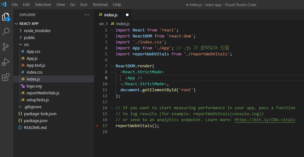Image resolution: width=304 pixels, height=157 pixels.
Task: Open the Terminal menu
Action: point(100,4)
